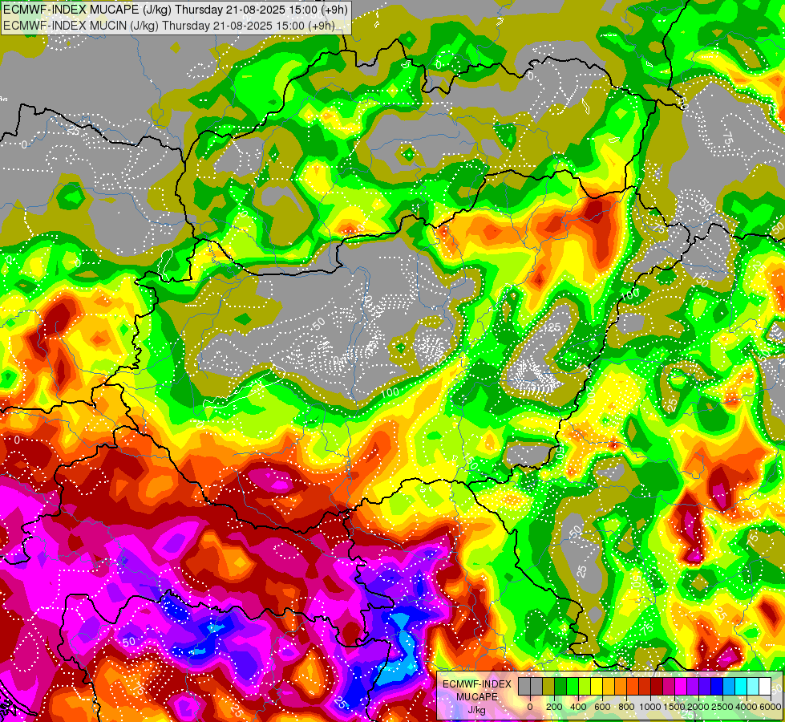Click the dark red legend swatch above 1000
Screen dimensions: 785x722
click(x=657, y=687)
